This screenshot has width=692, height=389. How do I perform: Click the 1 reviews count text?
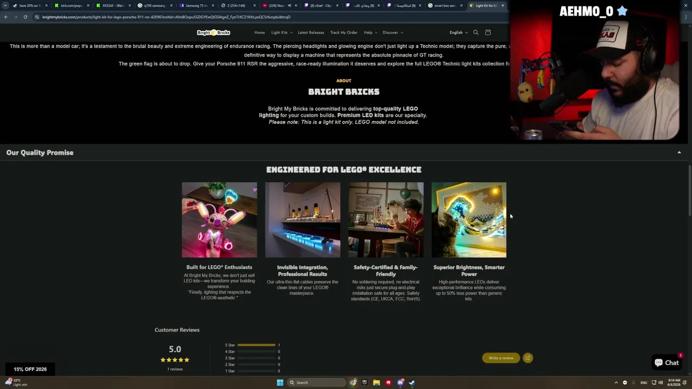point(175,369)
